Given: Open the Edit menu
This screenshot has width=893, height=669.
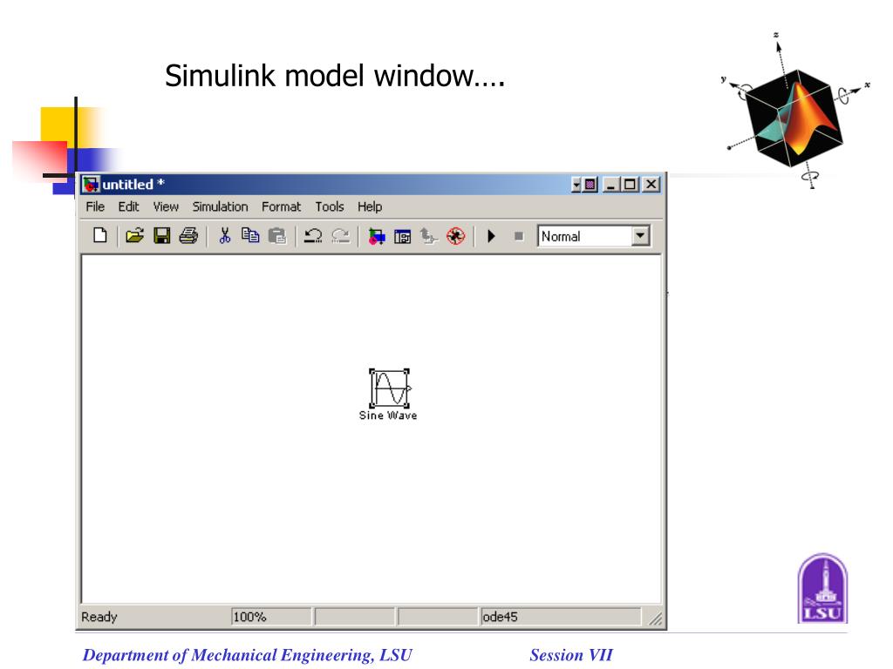Looking at the screenshot, I should tap(129, 206).
